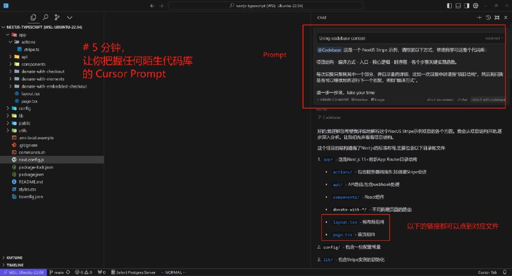Open styles.css file
This screenshot has height=276, width=512.
pyautogui.click(x=27, y=189)
